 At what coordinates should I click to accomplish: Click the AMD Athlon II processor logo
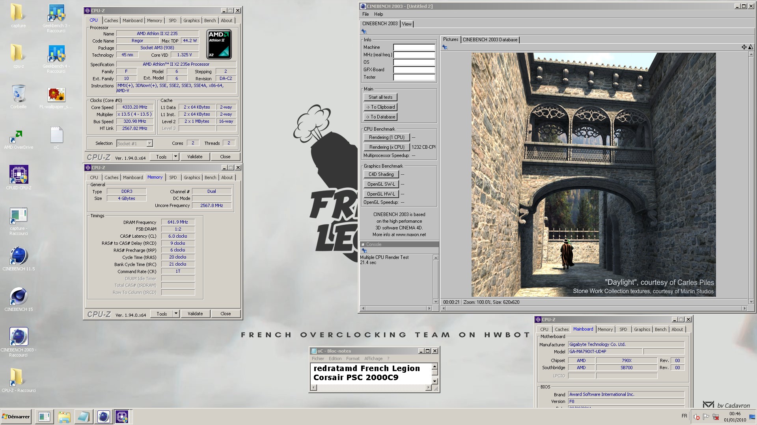coord(219,44)
